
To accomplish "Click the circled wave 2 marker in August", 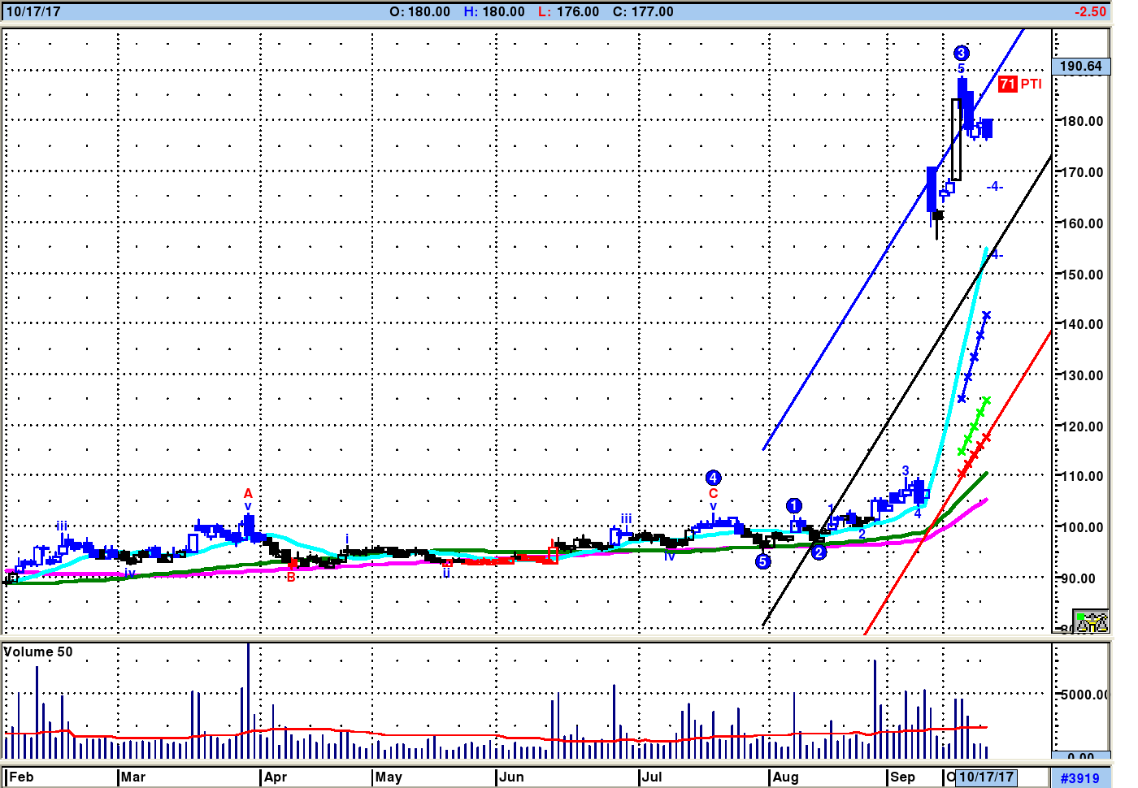I will (x=819, y=552).
